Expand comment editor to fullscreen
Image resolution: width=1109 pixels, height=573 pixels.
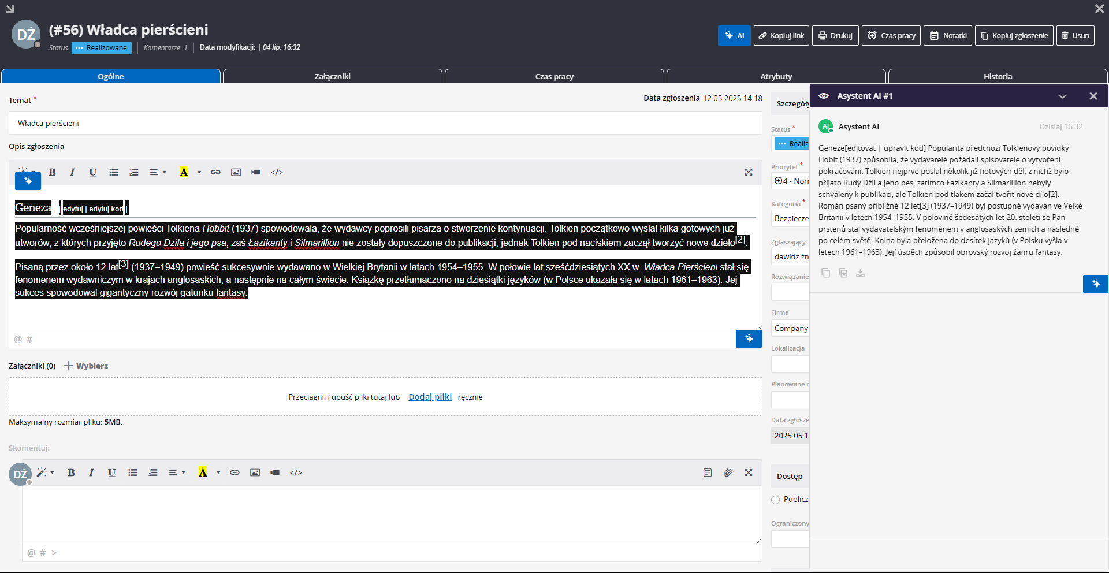749,472
